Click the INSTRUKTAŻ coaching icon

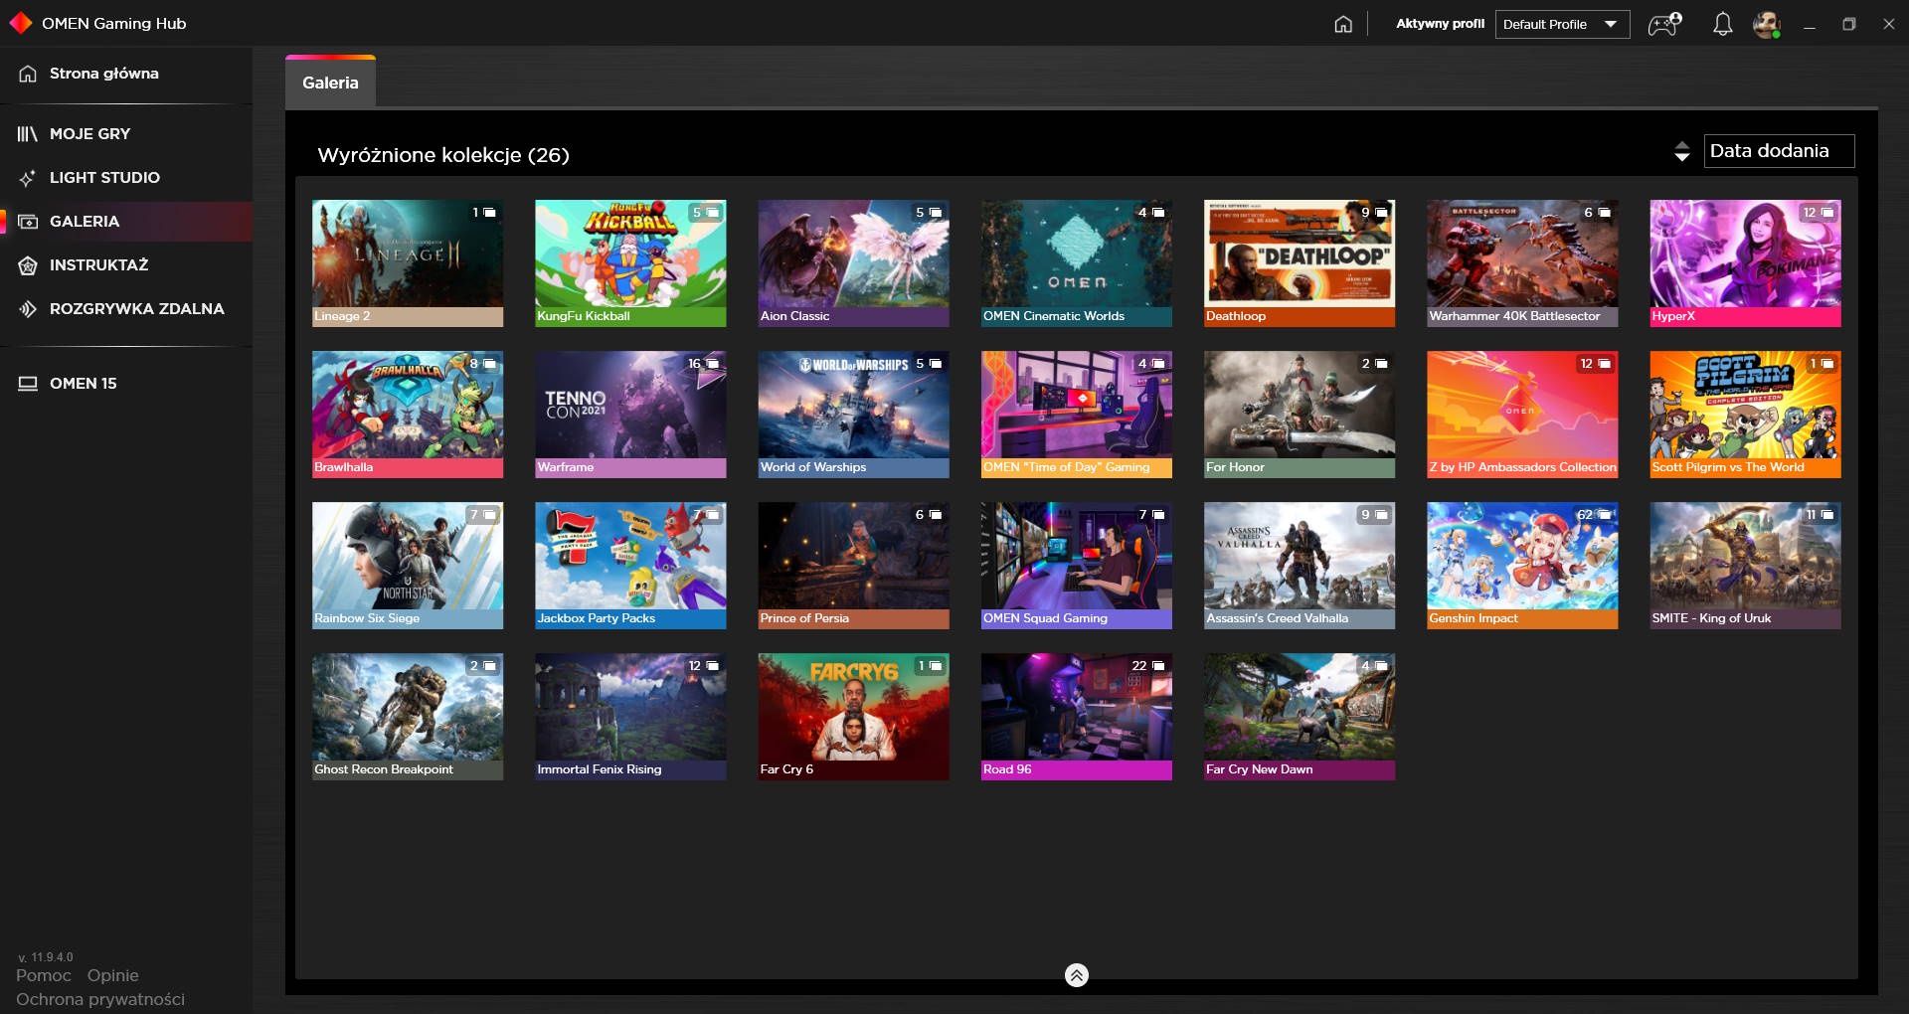[28, 265]
